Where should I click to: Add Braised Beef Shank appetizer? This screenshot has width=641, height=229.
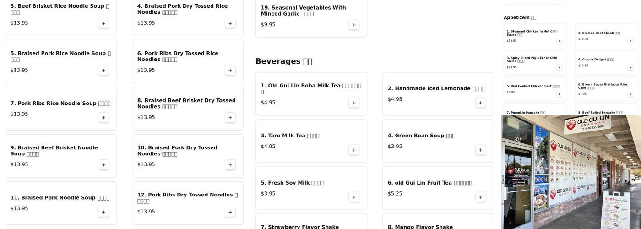pyautogui.click(x=630, y=41)
